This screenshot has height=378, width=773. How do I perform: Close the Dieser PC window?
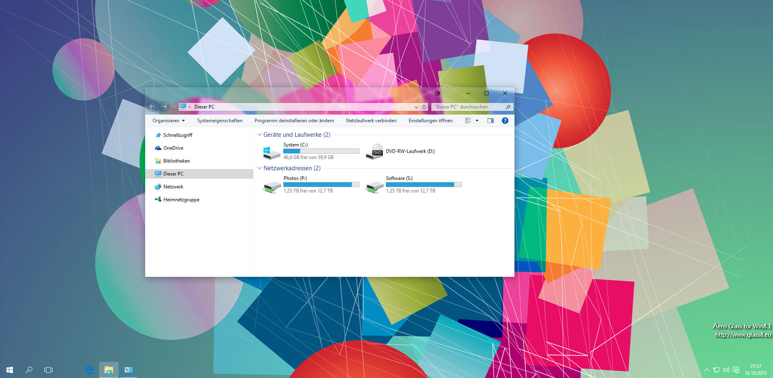point(505,93)
